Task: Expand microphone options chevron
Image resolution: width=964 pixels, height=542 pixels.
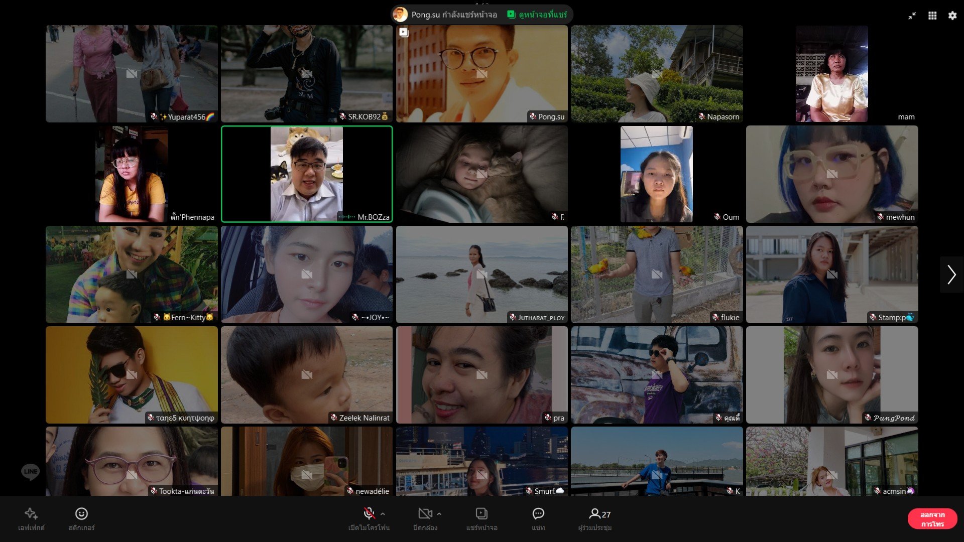Action: pos(383,514)
